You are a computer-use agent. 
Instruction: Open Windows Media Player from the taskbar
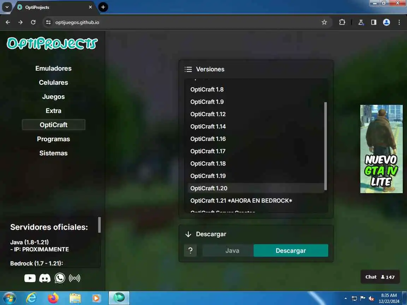[96, 298]
